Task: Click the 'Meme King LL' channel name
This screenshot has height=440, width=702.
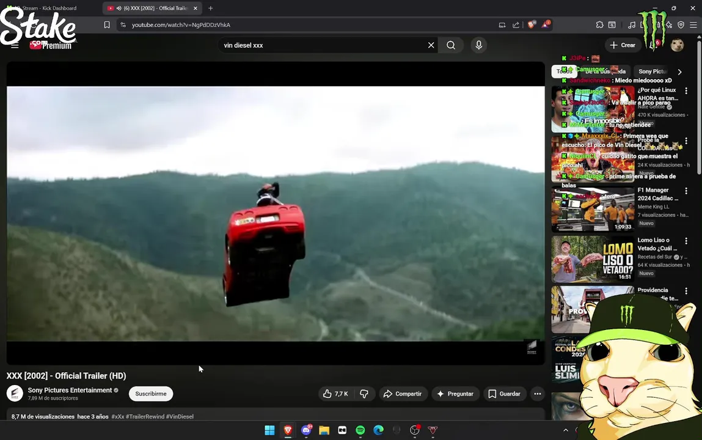Action: point(653,207)
